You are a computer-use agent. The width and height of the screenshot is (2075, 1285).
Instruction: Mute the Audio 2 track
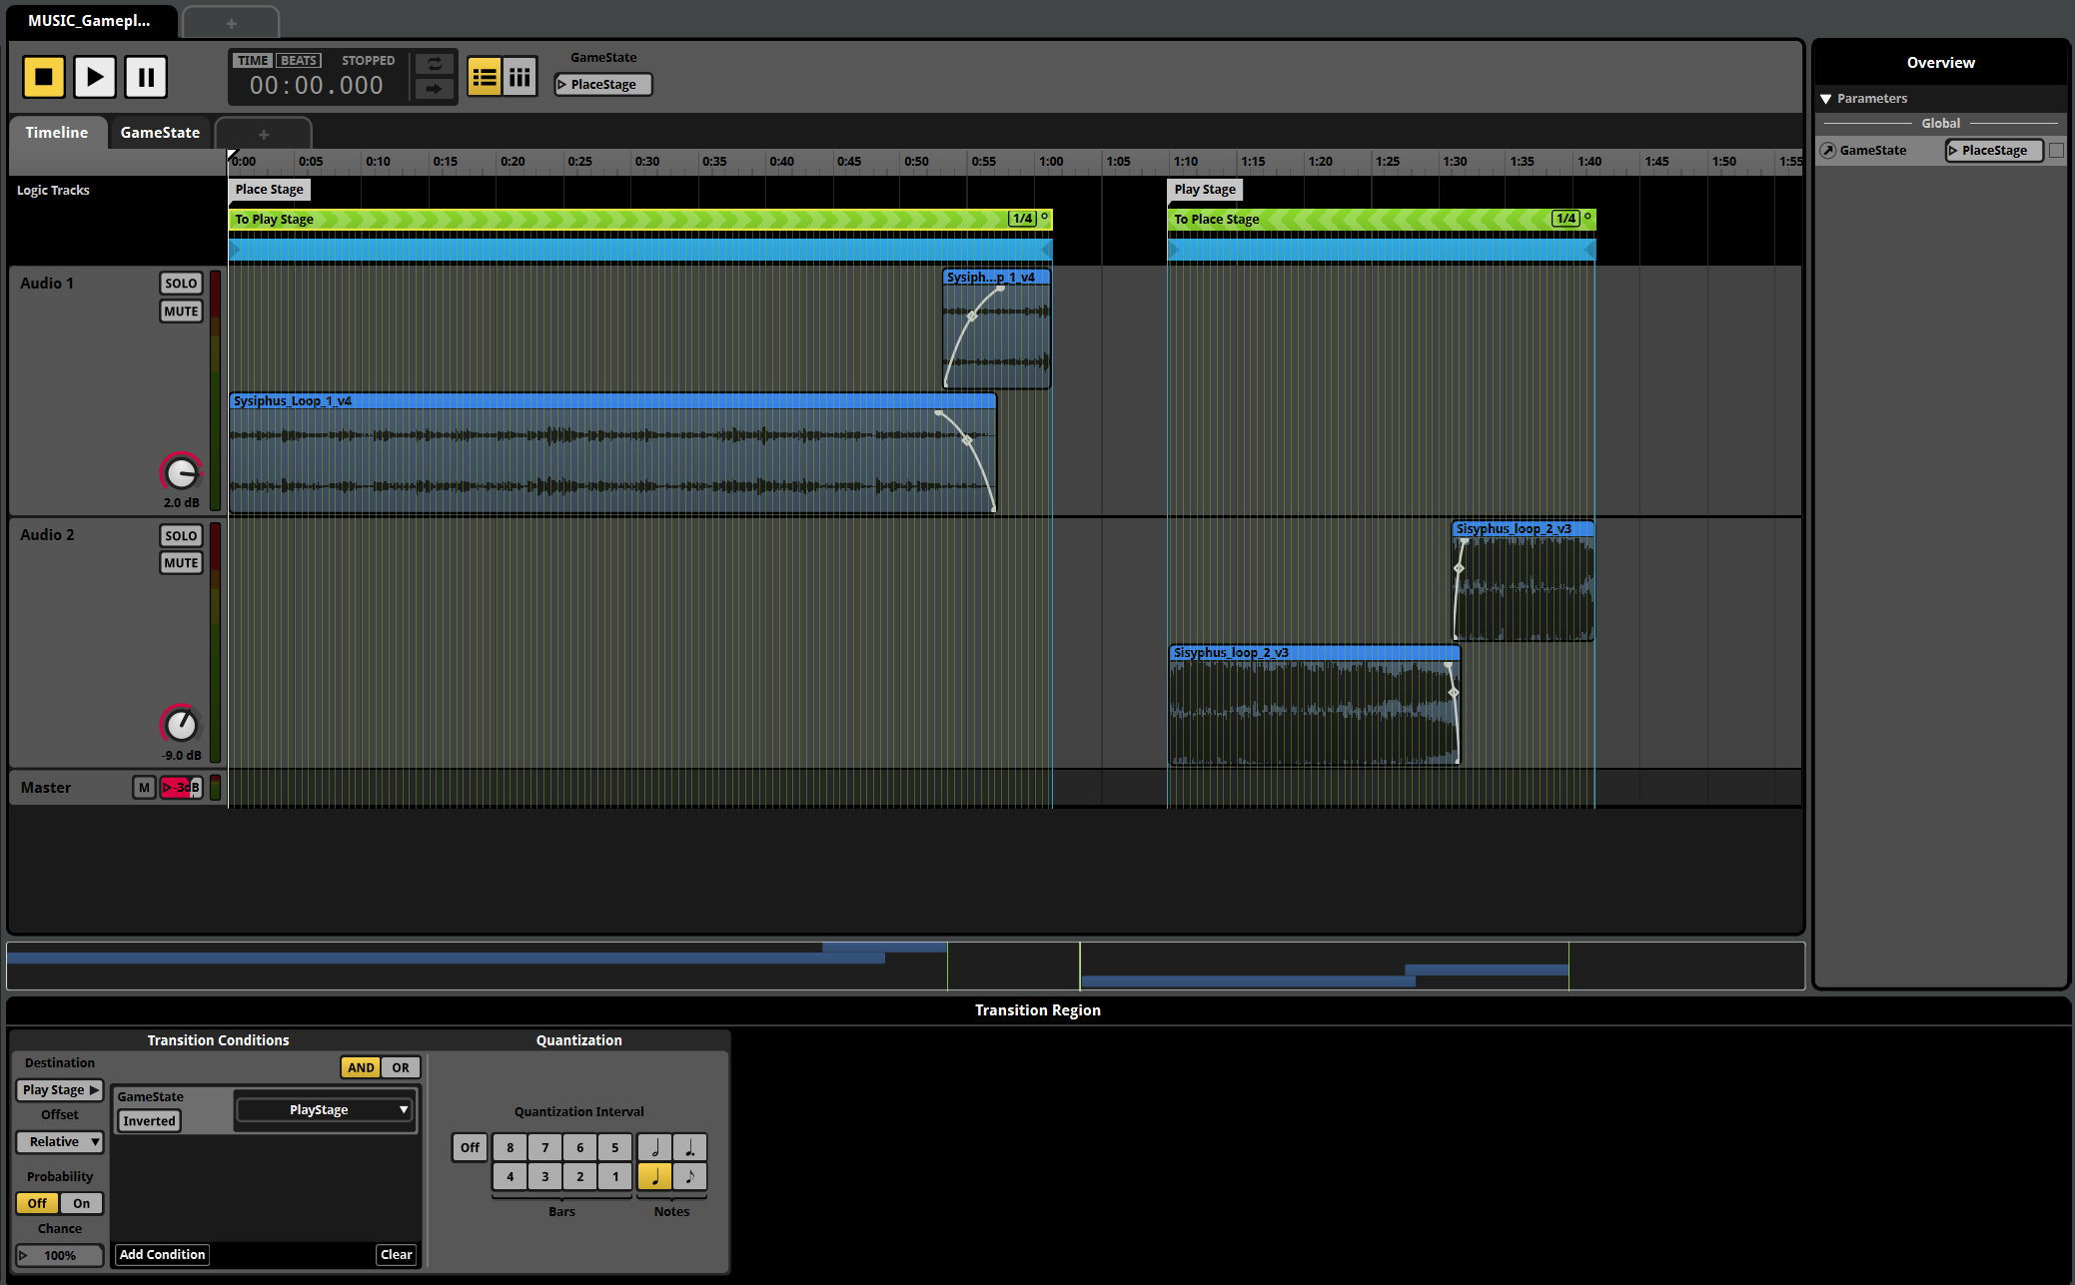pos(181,563)
